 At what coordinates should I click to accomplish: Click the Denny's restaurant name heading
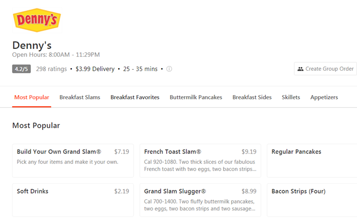click(x=32, y=45)
